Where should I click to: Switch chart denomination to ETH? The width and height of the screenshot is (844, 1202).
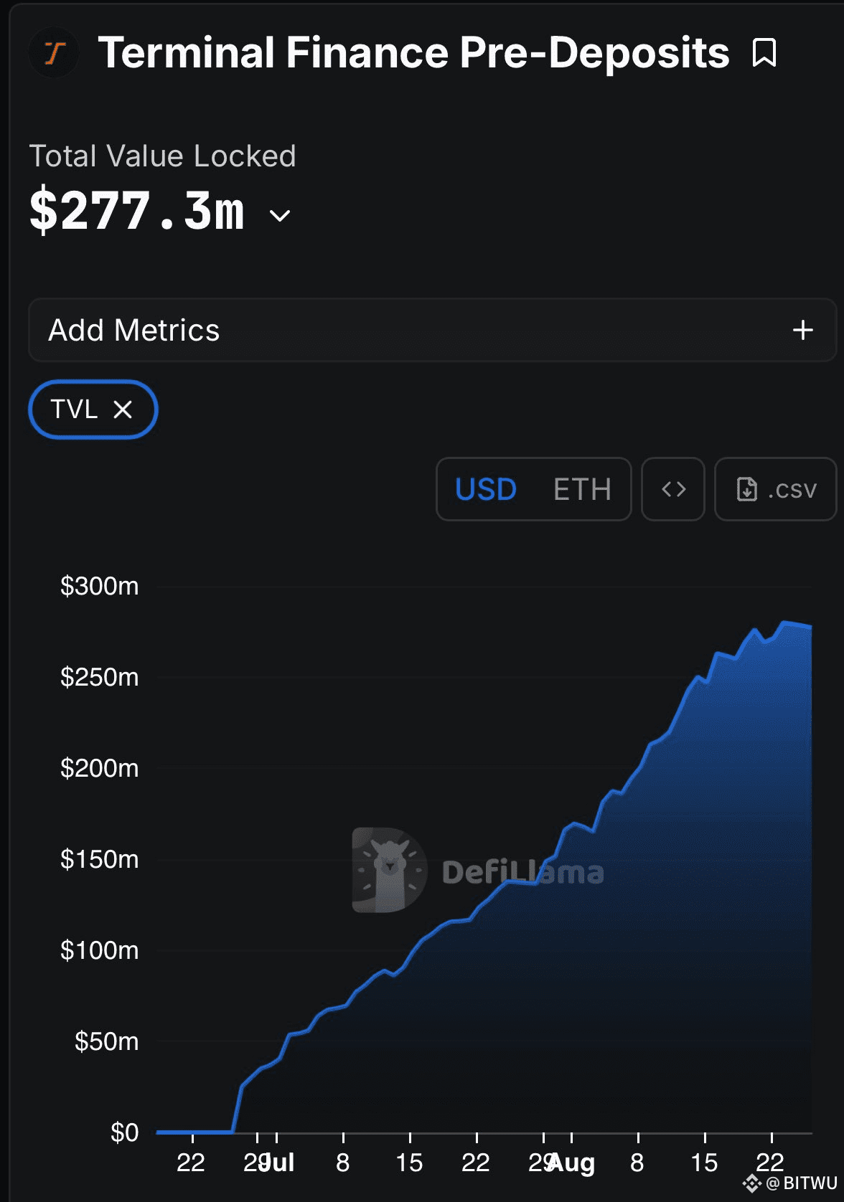pyautogui.click(x=582, y=489)
